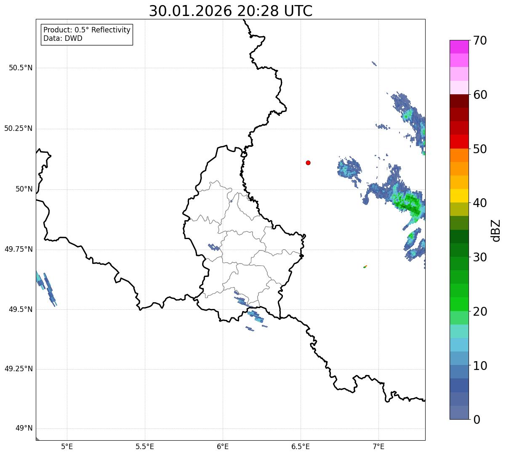The width and height of the screenshot is (506, 455).
Task: Click the colorbar tick label '30'
Action: point(479,257)
